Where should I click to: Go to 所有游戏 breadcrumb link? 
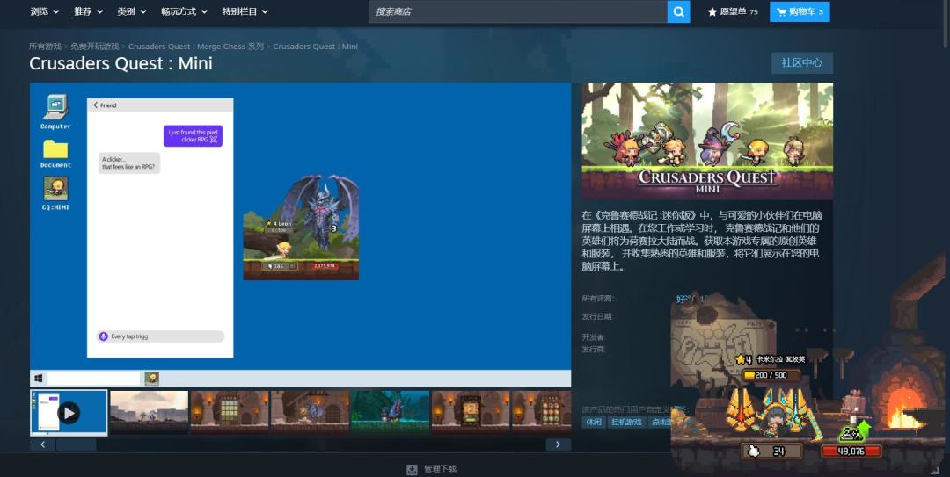click(x=46, y=46)
